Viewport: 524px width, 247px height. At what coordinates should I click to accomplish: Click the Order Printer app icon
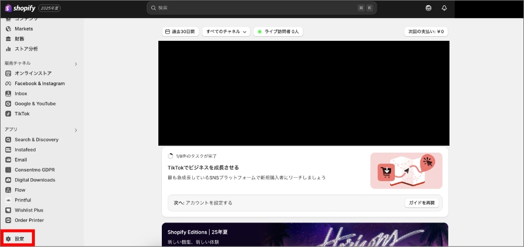coord(8,220)
